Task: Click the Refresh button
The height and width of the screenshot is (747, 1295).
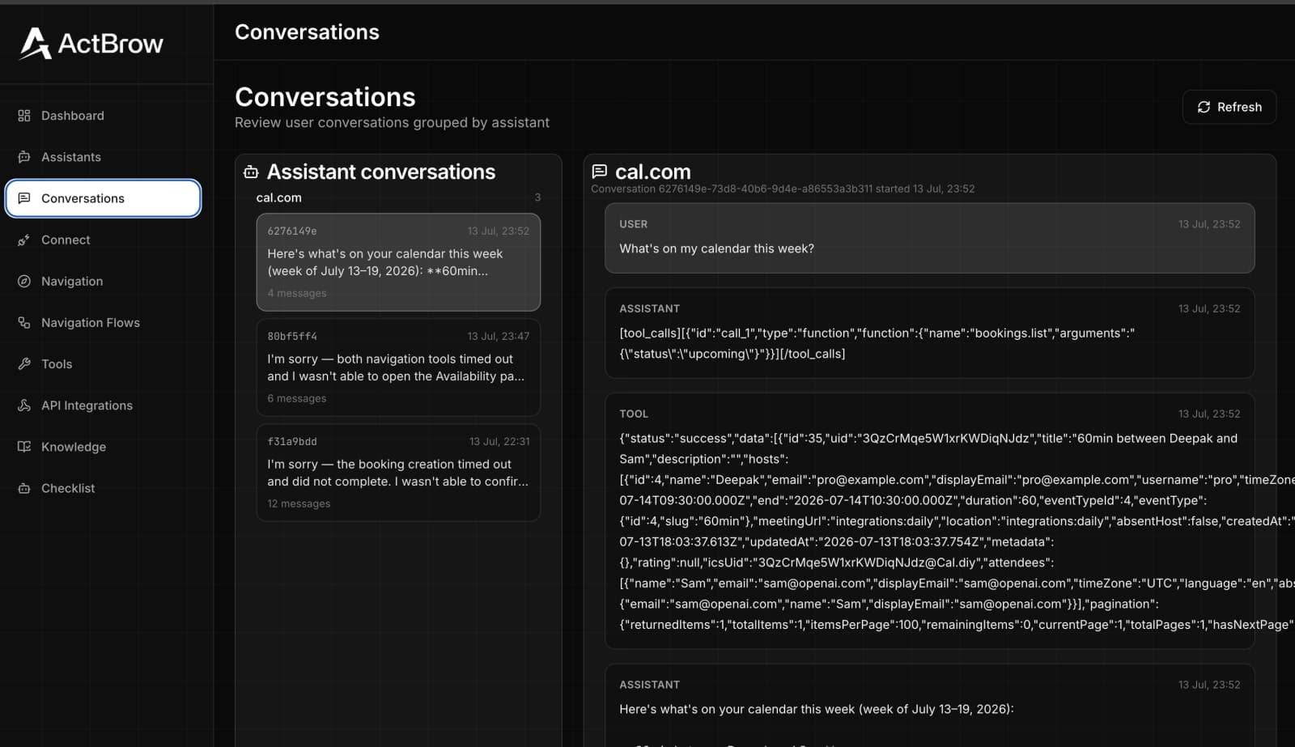Action: coord(1229,107)
